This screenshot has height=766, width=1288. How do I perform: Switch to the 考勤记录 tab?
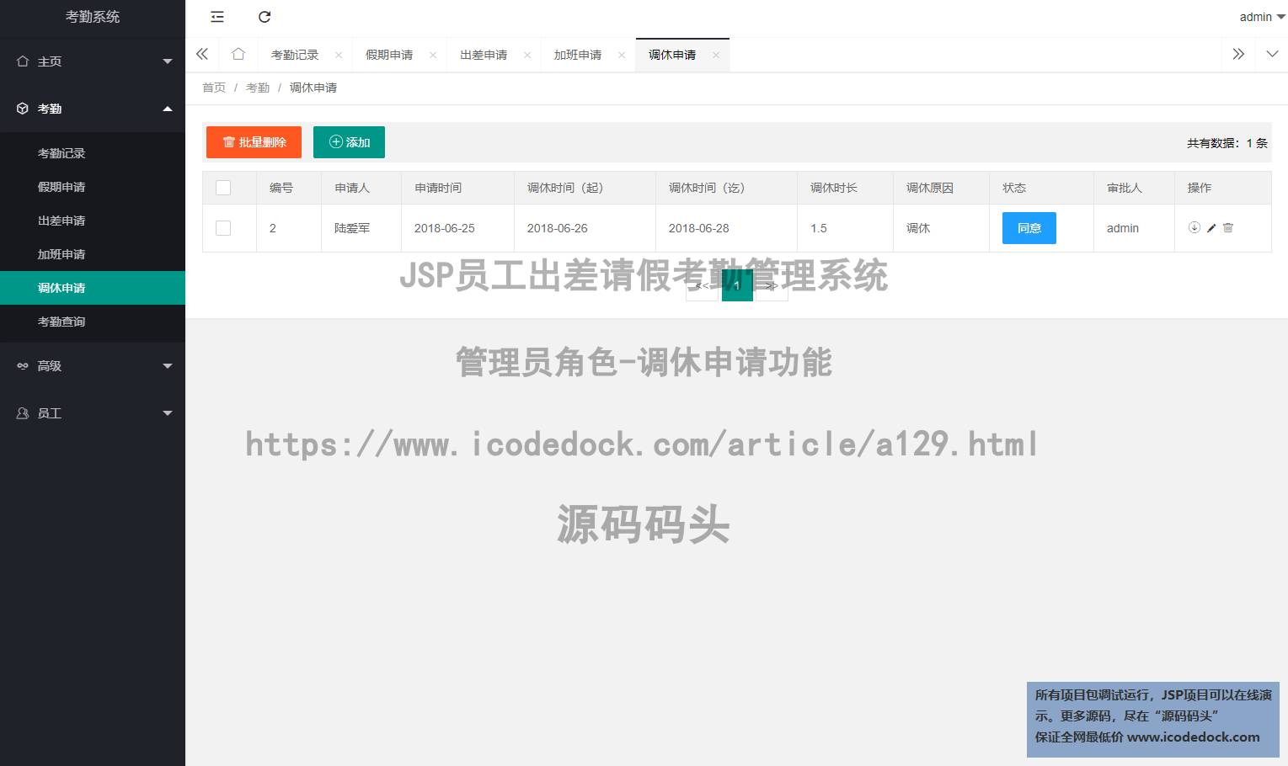[295, 55]
